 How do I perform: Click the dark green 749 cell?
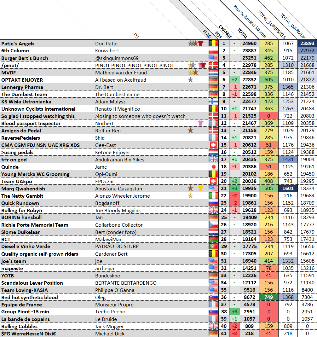click(x=268, y=297)
